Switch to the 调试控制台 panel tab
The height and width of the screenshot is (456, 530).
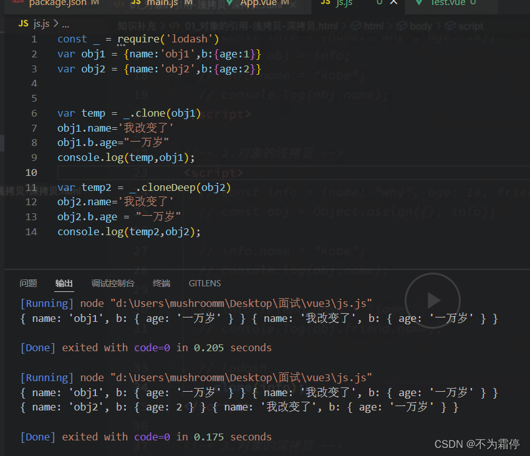(113, 283)
